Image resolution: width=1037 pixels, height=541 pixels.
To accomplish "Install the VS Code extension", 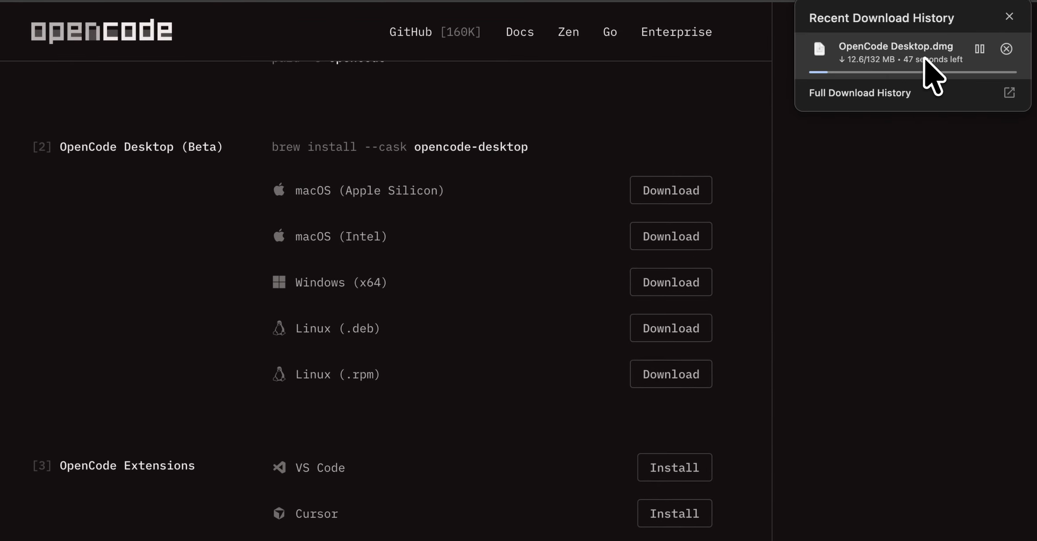I will pos(675,467).
